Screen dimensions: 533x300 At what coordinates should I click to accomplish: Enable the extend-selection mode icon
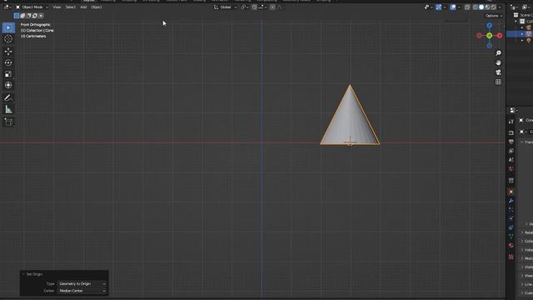point(22,16)
